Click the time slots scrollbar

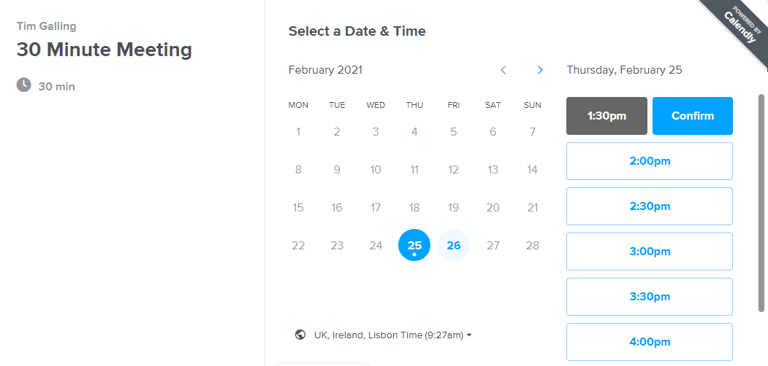761,204
